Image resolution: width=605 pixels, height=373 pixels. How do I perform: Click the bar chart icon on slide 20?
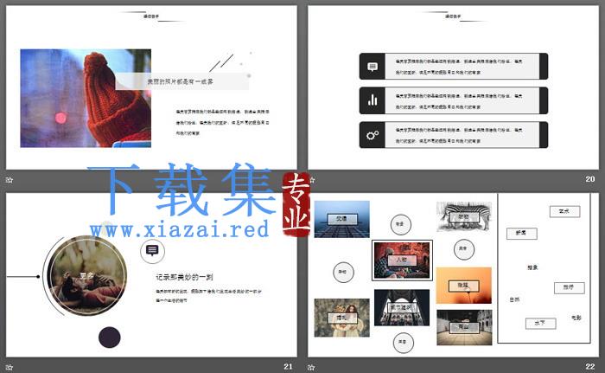373,100
